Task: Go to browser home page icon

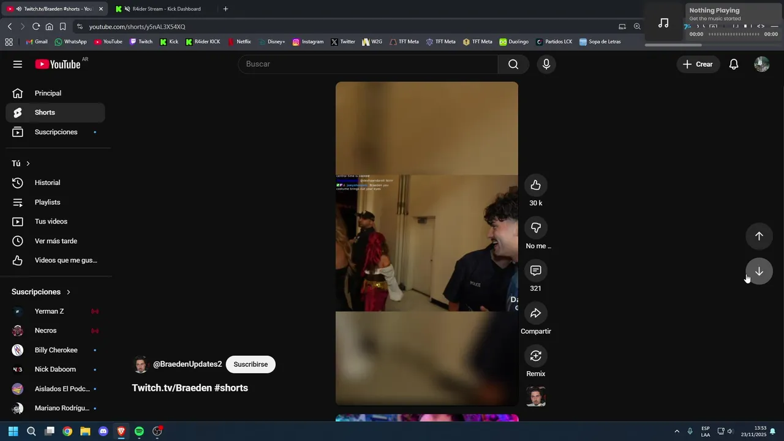Action: pos(50,26)
